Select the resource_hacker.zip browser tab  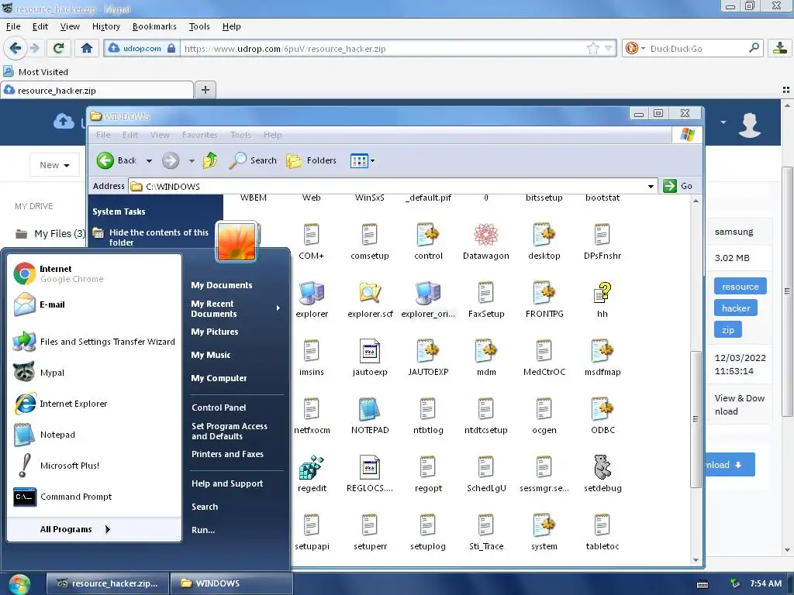[97, 91]
